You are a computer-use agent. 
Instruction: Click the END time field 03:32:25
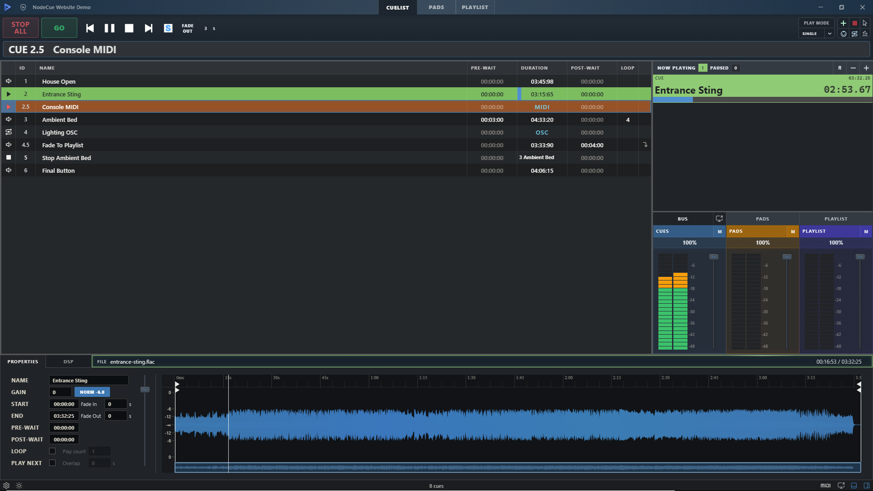click(x=64, y=416)
